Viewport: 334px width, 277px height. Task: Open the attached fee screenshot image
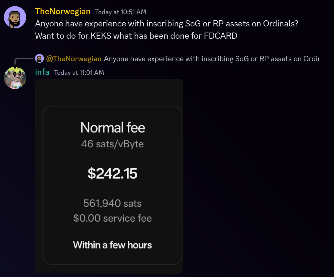109,176
